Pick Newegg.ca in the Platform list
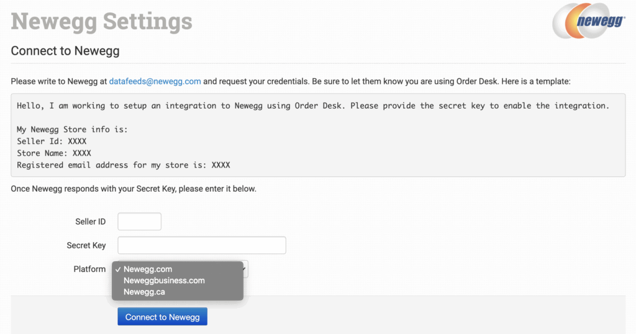Screen dimensions: 636x334 pyautogui.click(x=144, y=292)
